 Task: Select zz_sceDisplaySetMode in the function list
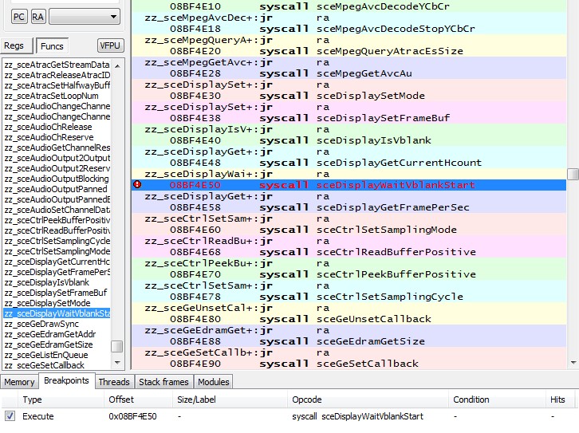tap(47, 303)
